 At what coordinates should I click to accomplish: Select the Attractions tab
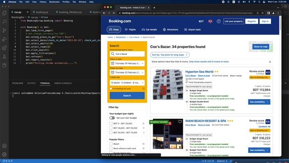click(171, 29)
